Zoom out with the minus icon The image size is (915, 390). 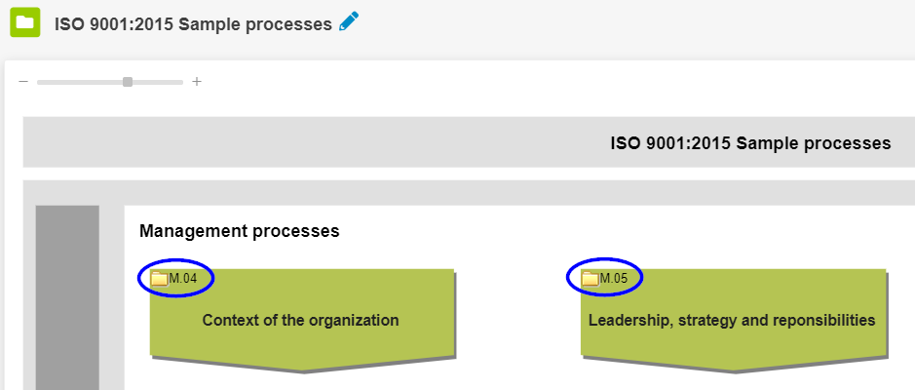(23, 82)
